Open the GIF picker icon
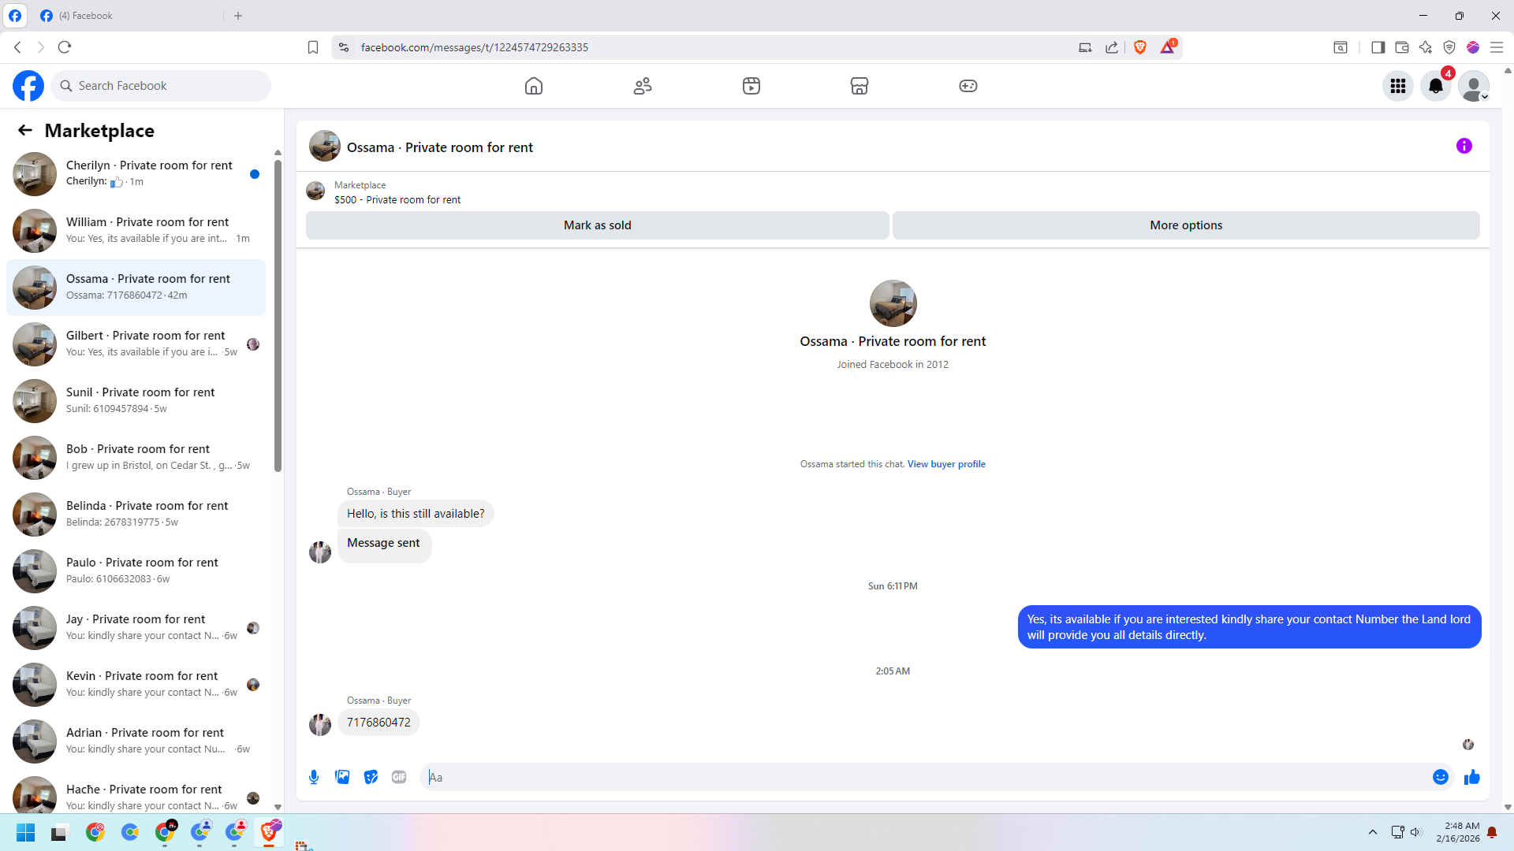 click(x=399, y=777)
